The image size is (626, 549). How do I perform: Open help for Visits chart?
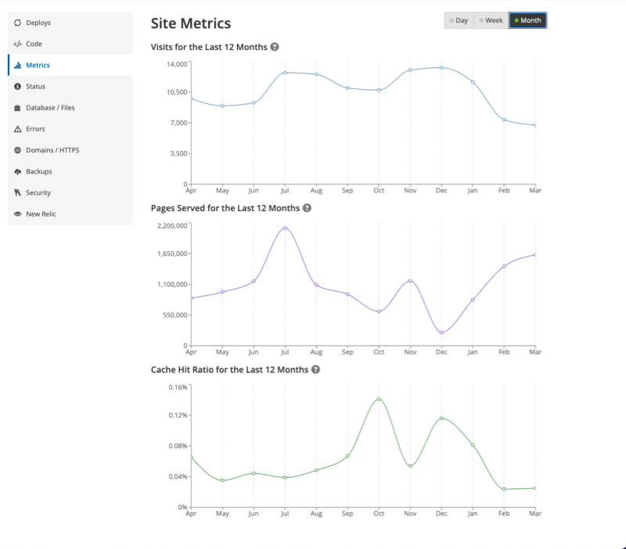273,46
